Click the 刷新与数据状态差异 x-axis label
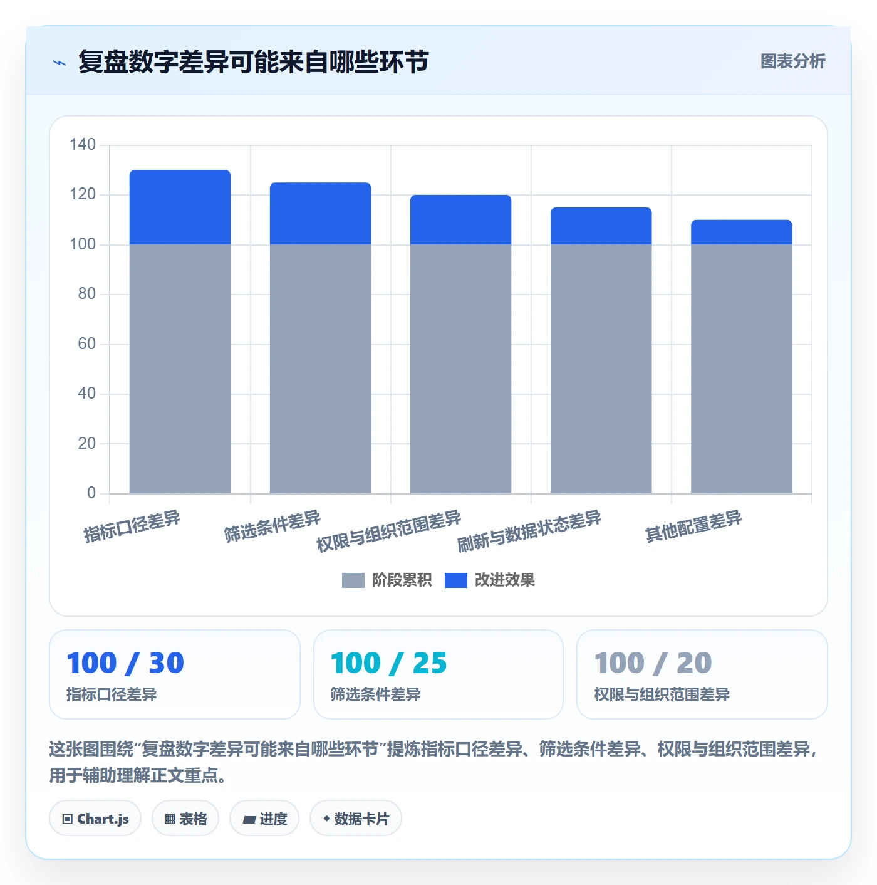The height and width of the screenshot is (885, 877). click(529, 531)
